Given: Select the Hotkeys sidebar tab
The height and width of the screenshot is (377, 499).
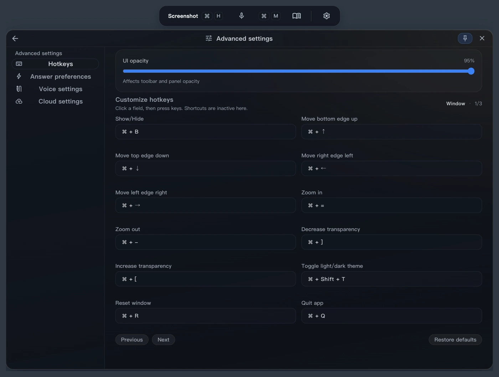Looking at the screenshot, I should click(x=55, y=64).
